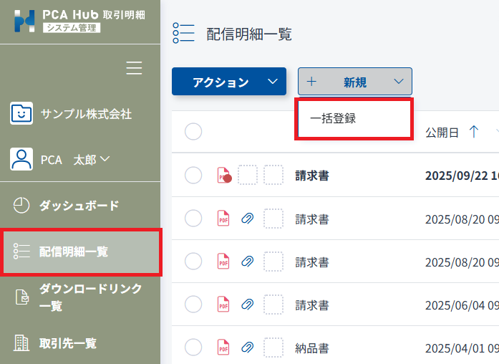Click the PDF icon with red badge in first row

click(224, 176)
